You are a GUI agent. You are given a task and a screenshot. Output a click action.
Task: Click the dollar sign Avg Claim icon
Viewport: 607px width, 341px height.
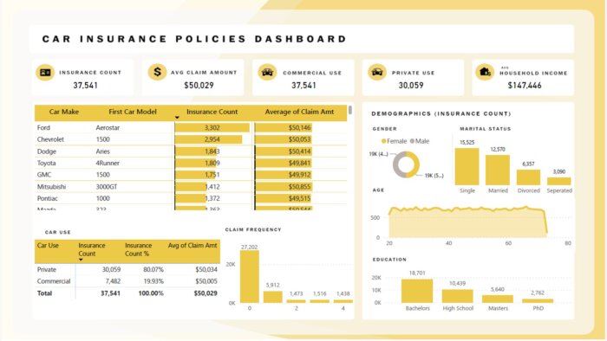(x=157, y=72)
